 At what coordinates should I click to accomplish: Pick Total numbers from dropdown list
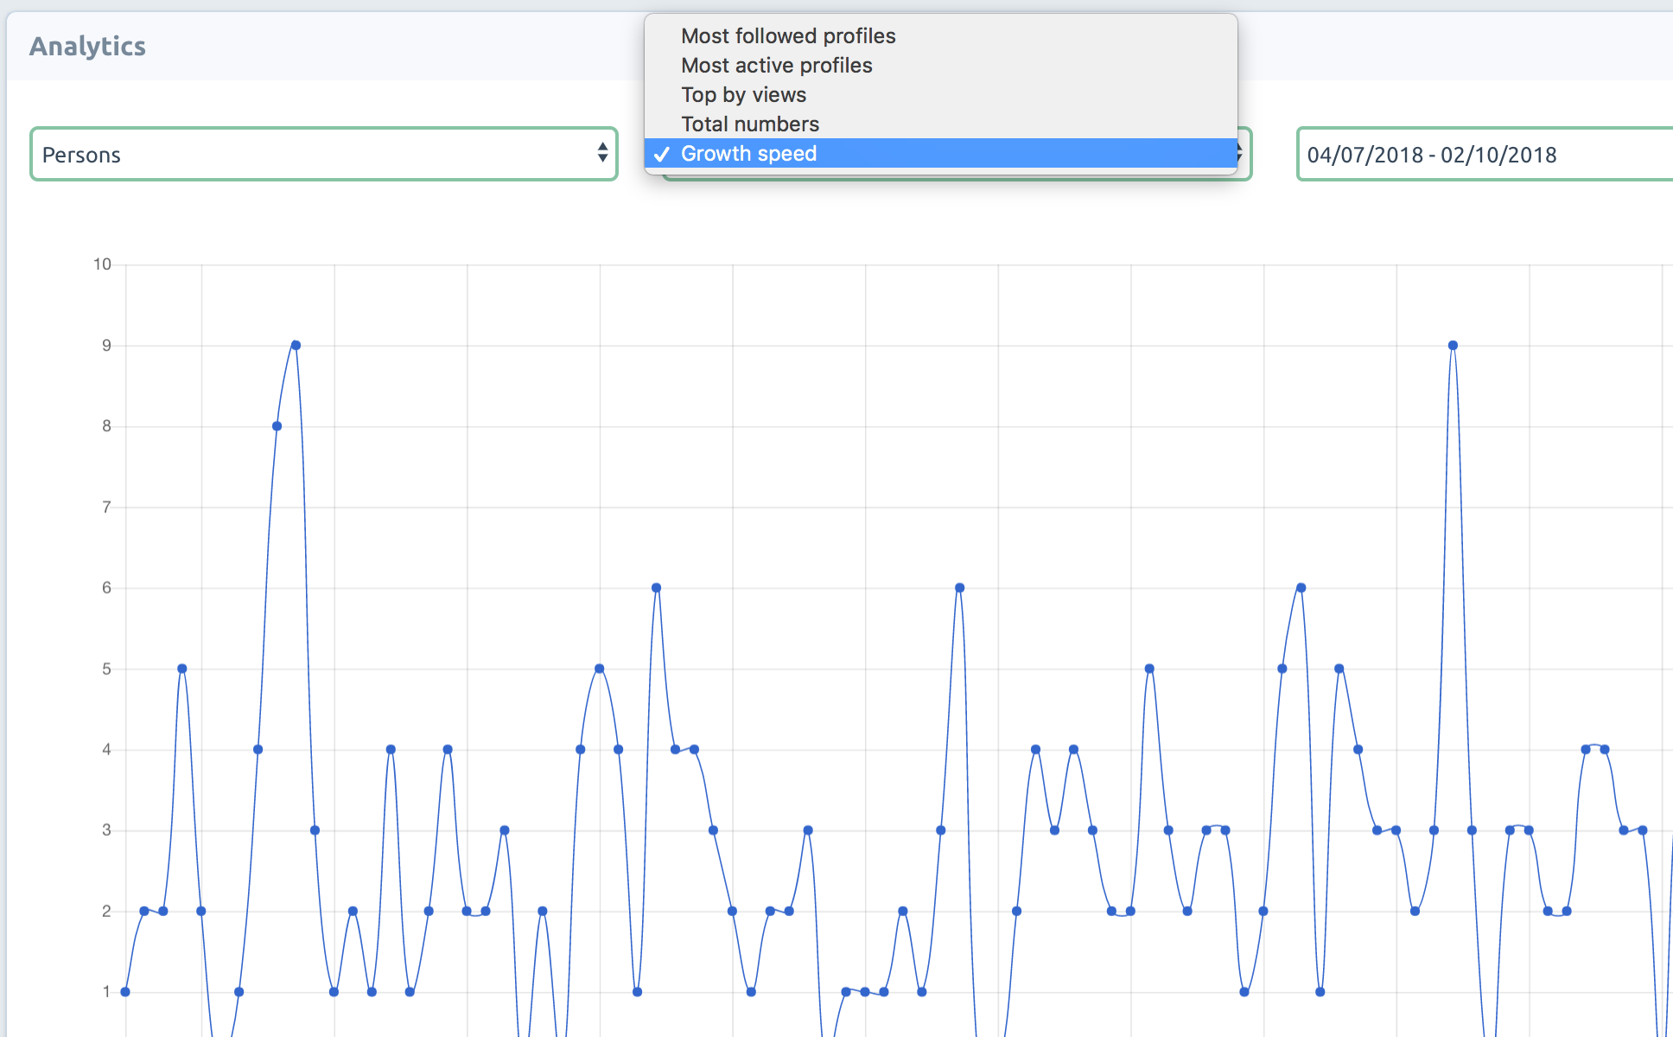[x=749, y=124]
